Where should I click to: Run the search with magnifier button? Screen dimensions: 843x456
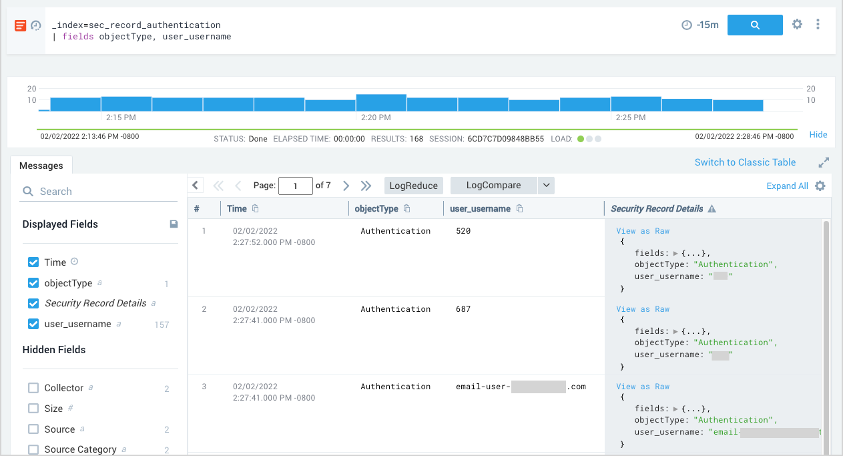pos(754,25)
